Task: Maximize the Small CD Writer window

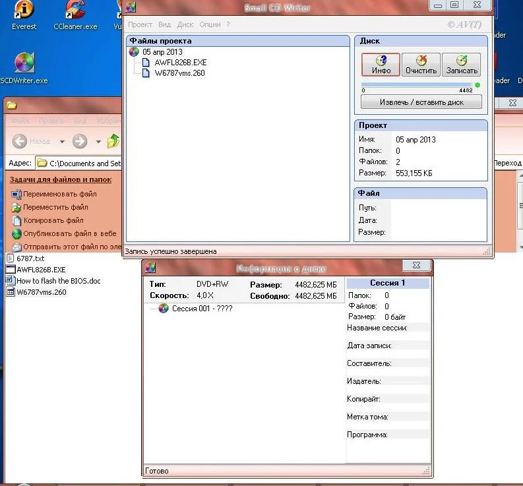Action: (454, 5)
